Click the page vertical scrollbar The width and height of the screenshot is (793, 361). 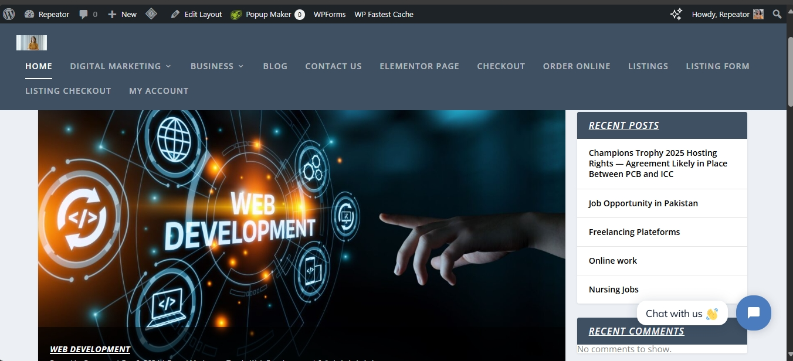(x=789, y=176)
